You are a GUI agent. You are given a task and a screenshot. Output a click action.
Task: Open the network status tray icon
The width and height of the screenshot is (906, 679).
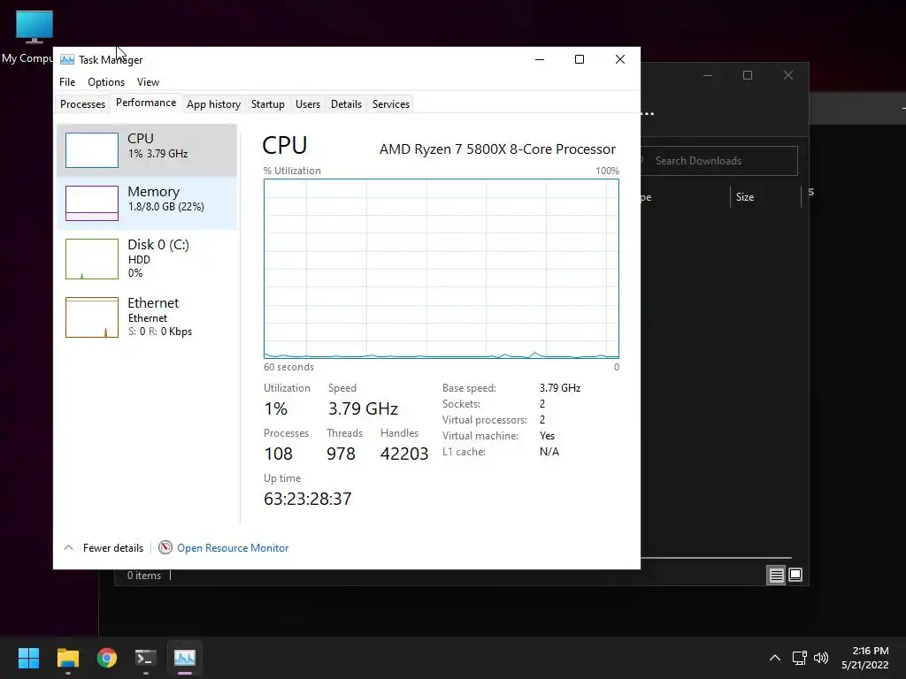[x=800, y=658]
